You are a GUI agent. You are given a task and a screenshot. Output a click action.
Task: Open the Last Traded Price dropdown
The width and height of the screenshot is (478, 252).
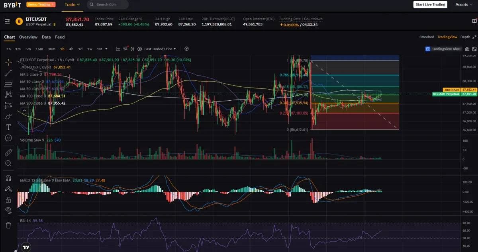(x=160, y=49)
